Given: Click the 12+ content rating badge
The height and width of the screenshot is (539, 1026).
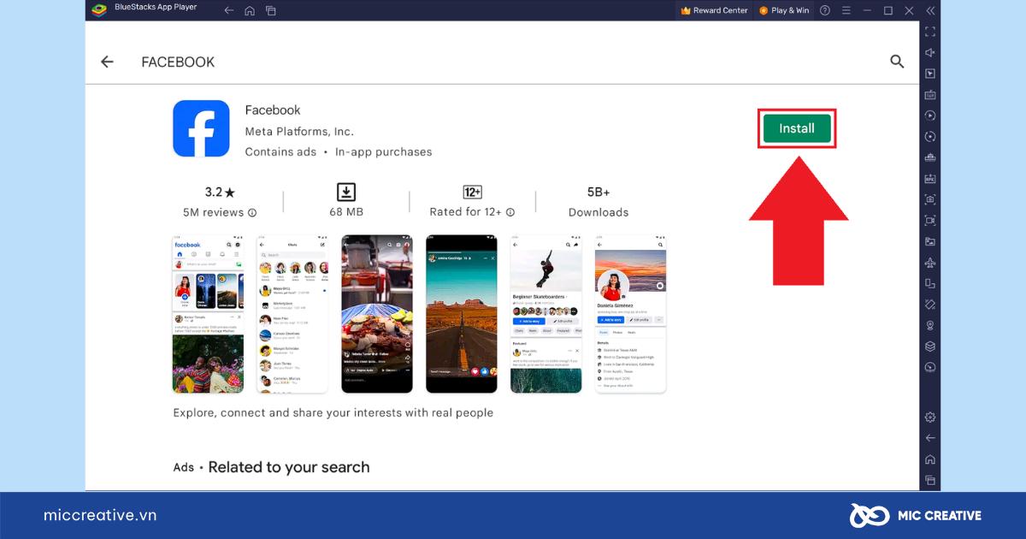Looking at the screenshot, I should [x=472, y=192].
